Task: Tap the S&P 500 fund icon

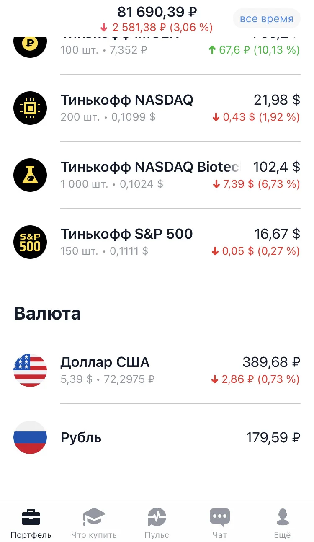Action: (x=30, y=242)
